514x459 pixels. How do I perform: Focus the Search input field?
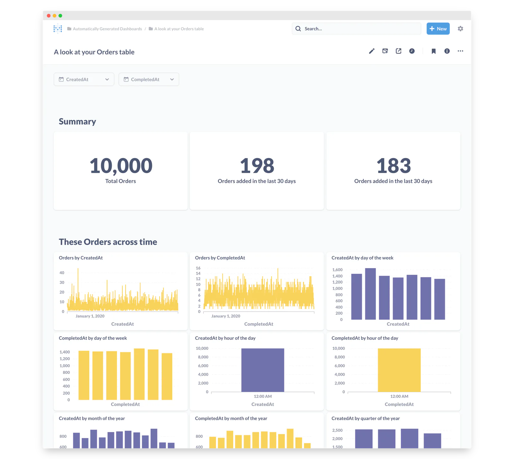pyautogui.click(x=356, y=29)
